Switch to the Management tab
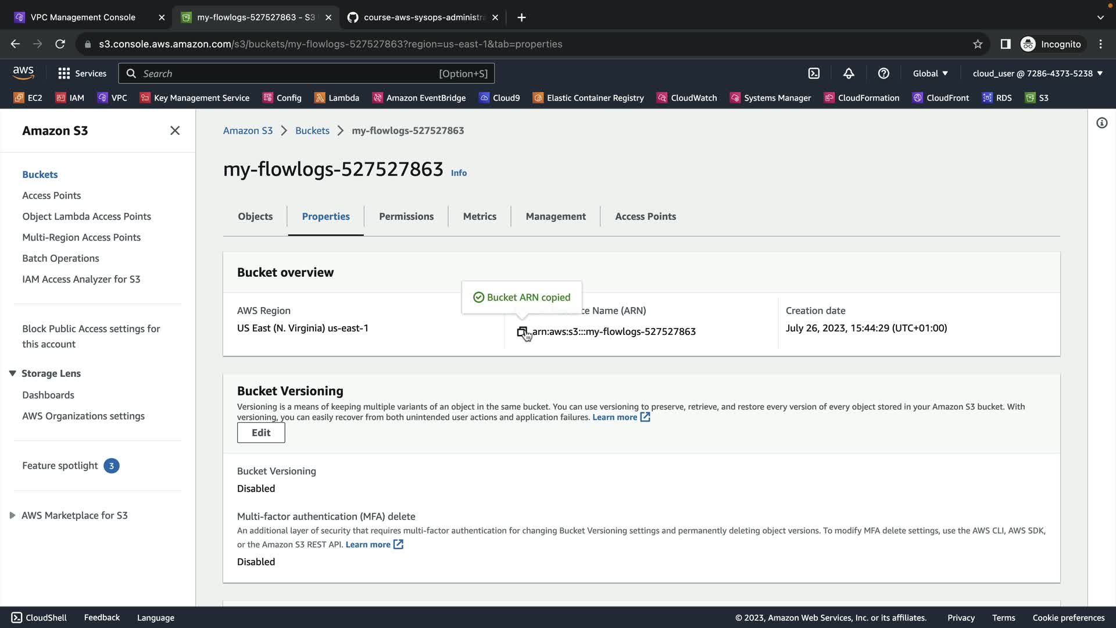1116x628 pixels. 555,216
